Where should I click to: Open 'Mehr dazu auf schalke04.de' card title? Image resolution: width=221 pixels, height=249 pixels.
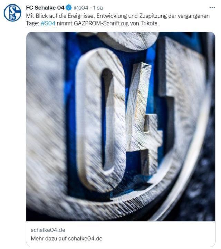(x=67, y=238)
